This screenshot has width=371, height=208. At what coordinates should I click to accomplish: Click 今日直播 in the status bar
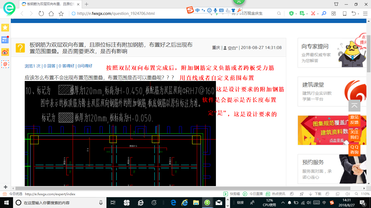(253, 194)
